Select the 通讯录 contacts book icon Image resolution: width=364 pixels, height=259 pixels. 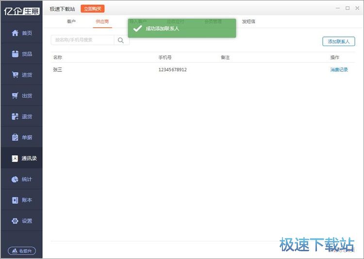(15, 158)
